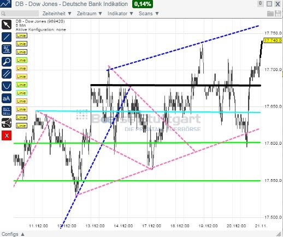Screen dimensions: 283x237
Task: Open the Zeitraum dropdown menu
Action: [90, 14]
